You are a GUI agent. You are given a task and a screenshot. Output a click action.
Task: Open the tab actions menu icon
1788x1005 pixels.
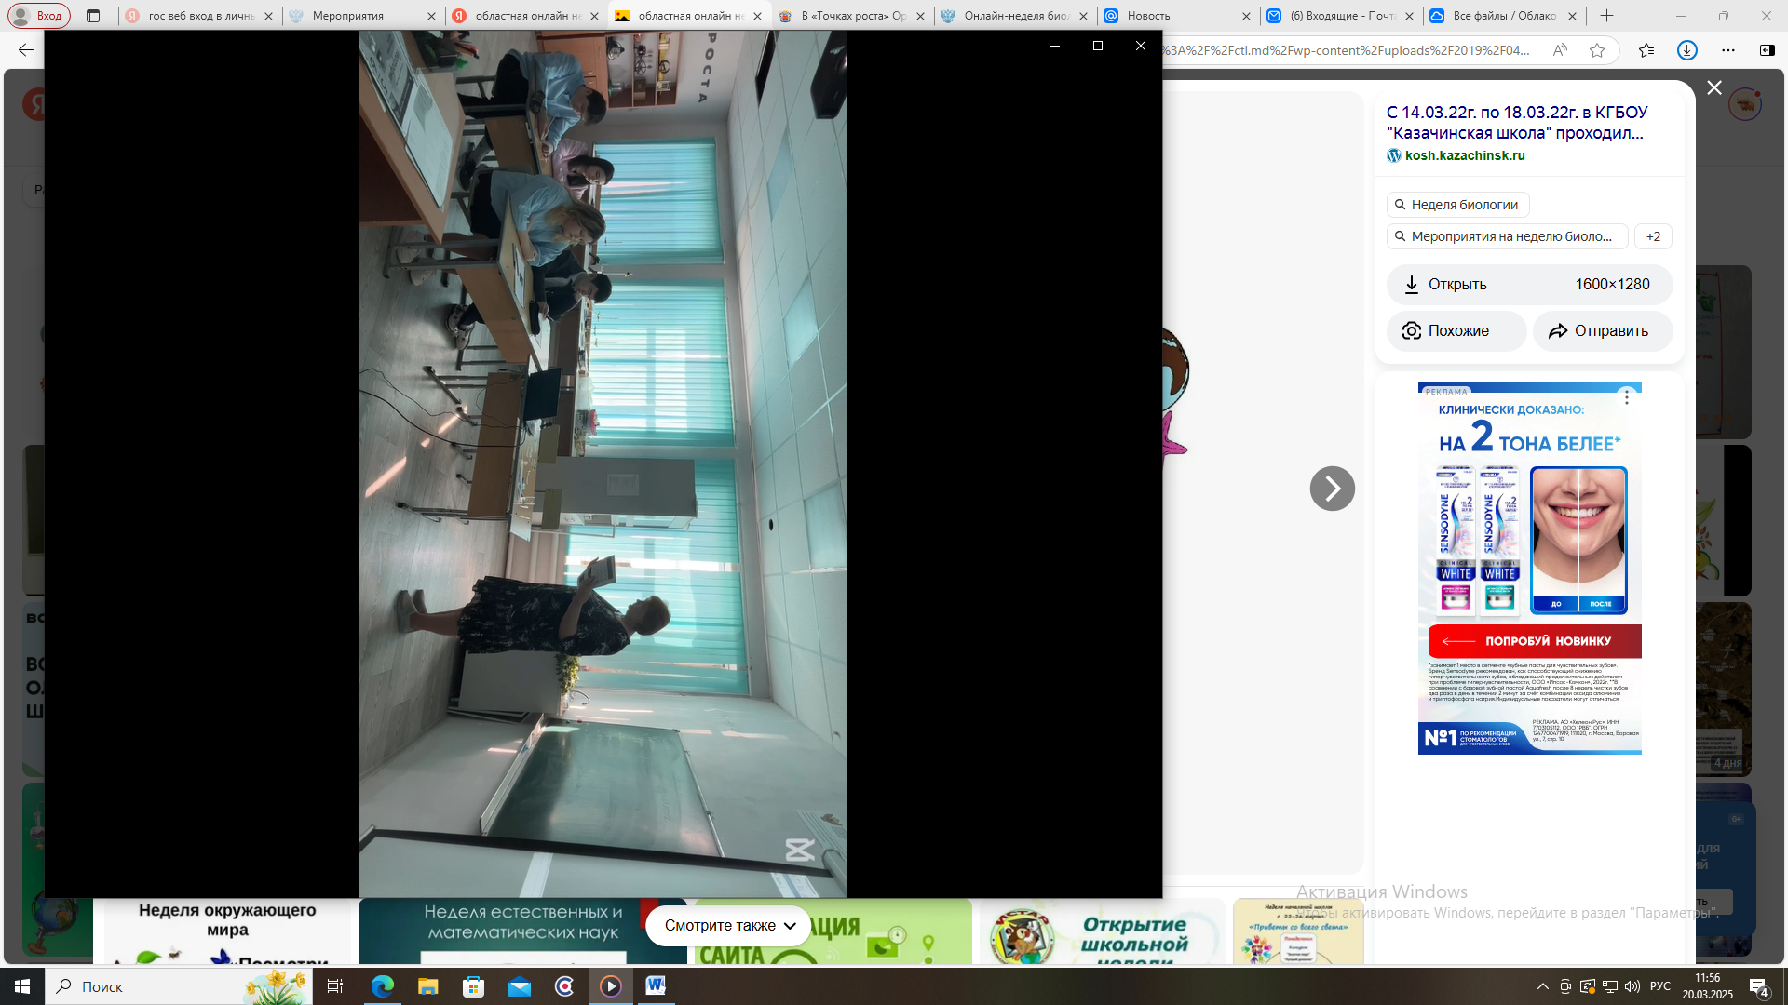93,16
